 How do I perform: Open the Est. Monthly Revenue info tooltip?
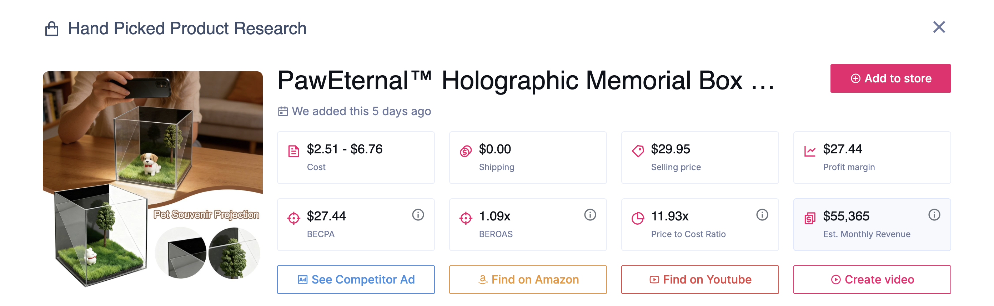pos(935,215)
